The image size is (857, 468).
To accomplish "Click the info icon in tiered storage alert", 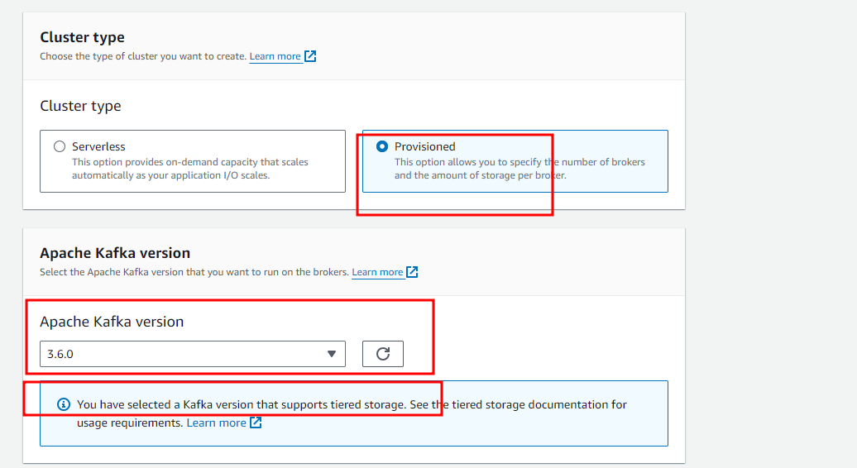I will (64, 404).
